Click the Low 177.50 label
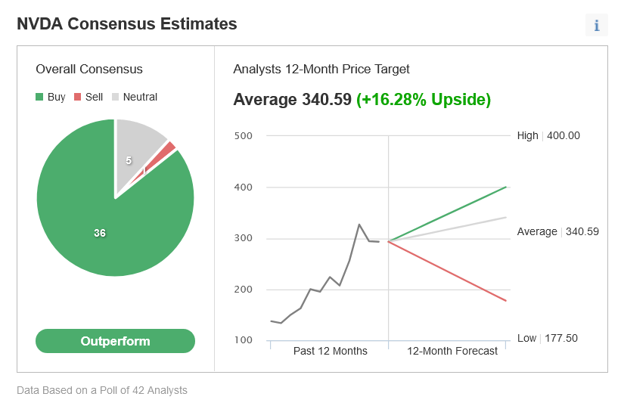 click(548, 339)
